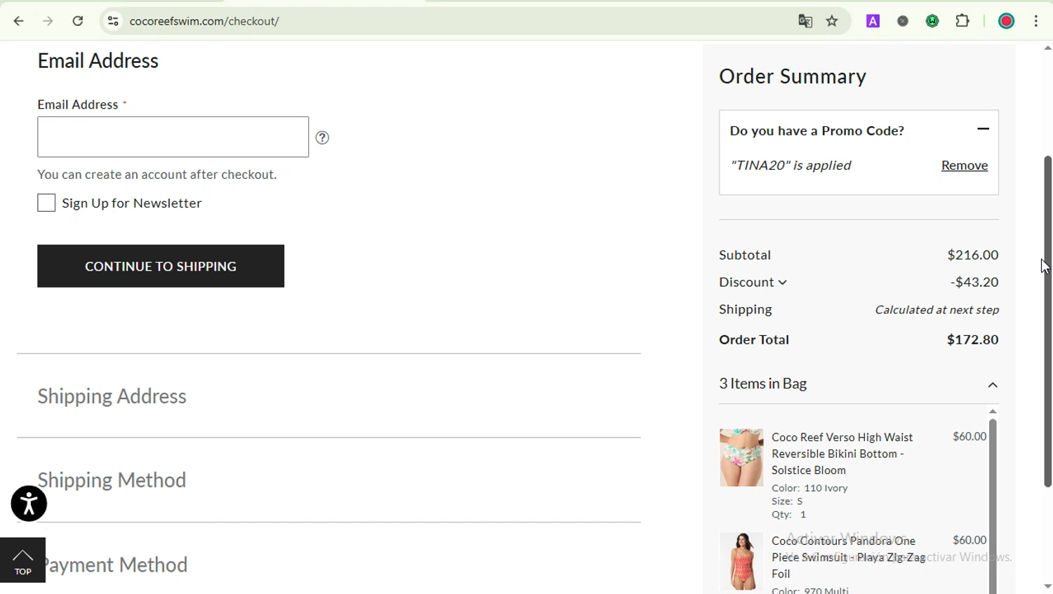The height and width of the screenshot is (594, 1053).
Task: Click the Shipping Address section heading
Action: 112,396
